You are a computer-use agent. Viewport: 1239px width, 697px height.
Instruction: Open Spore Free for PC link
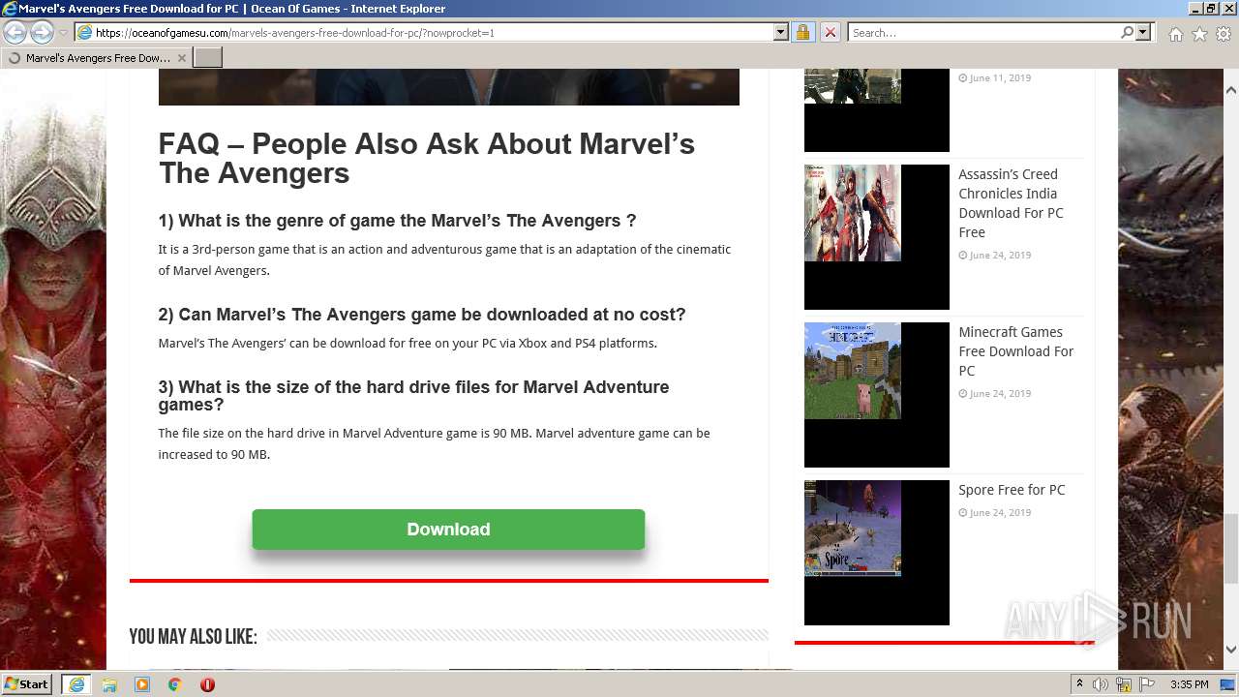coord(1012,490)
